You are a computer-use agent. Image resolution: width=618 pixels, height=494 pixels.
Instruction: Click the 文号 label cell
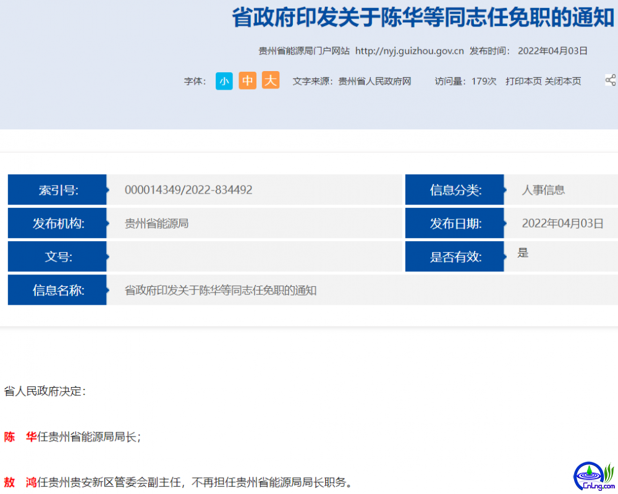click(x=57, y=257)
